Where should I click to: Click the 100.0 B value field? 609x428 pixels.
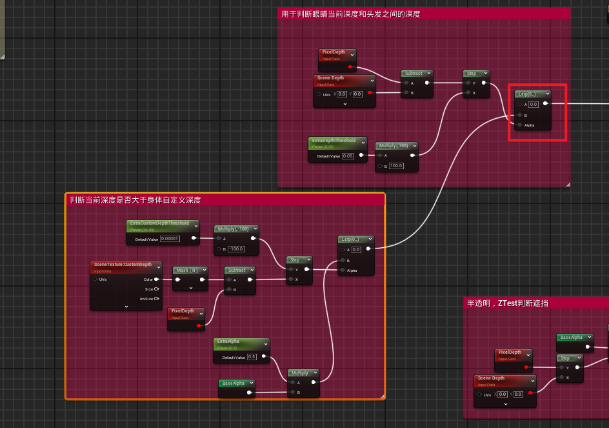395,166
